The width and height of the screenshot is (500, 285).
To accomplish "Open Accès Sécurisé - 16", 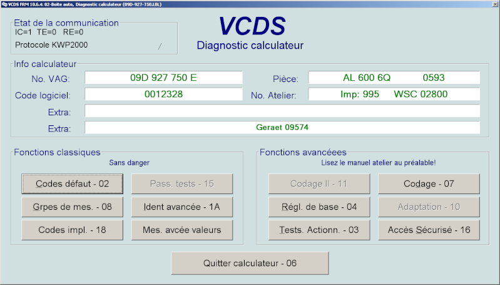I will pos(429,230).
